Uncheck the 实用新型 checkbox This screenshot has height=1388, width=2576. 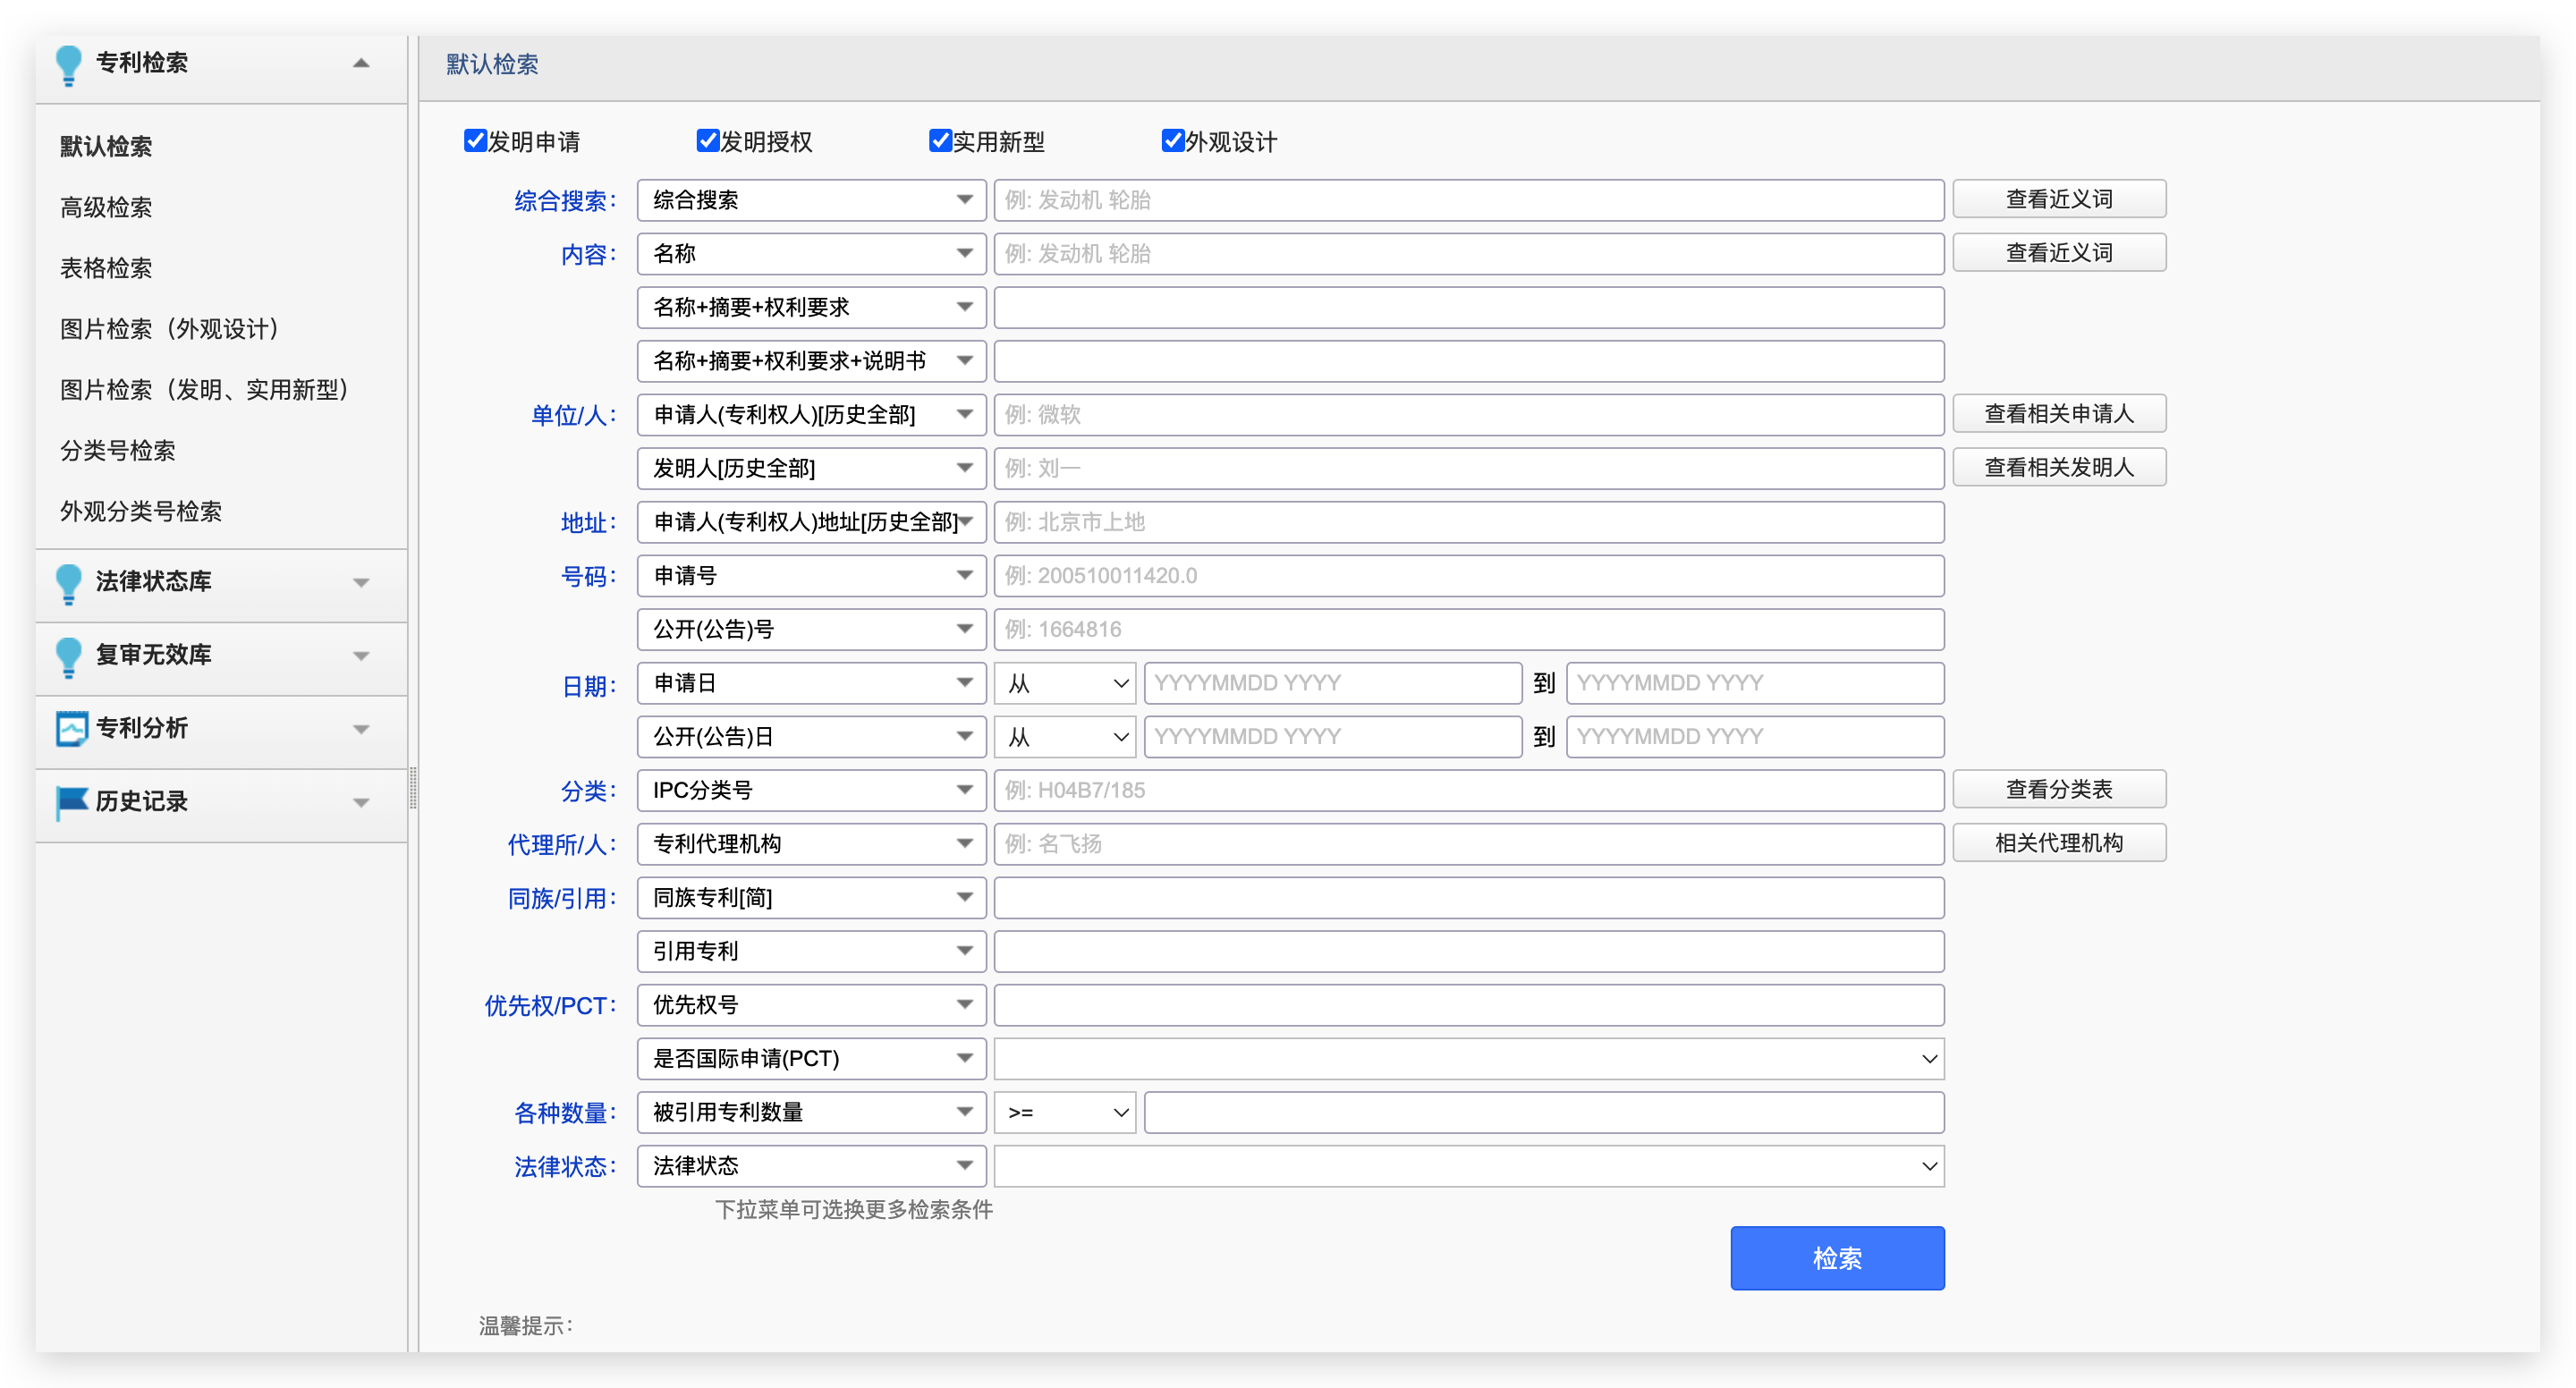click(x=940, y=141)
